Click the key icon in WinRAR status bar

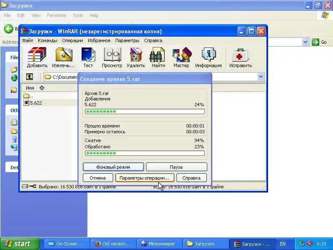(x=33, y=186)
